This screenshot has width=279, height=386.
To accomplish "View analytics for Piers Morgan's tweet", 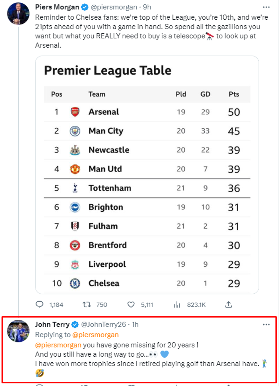I will (177, 305).
